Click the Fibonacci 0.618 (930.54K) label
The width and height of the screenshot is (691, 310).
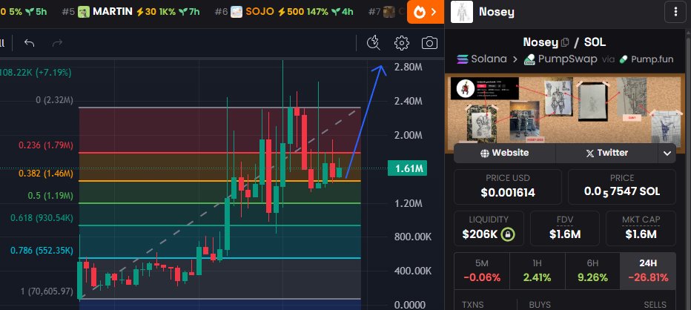pyautogui.click(x=42, y=218)
